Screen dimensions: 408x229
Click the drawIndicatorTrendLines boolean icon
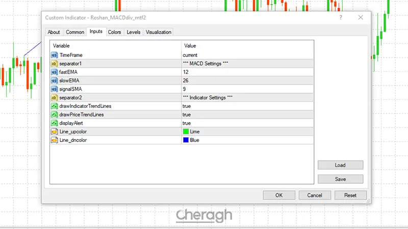pos(54,106)
